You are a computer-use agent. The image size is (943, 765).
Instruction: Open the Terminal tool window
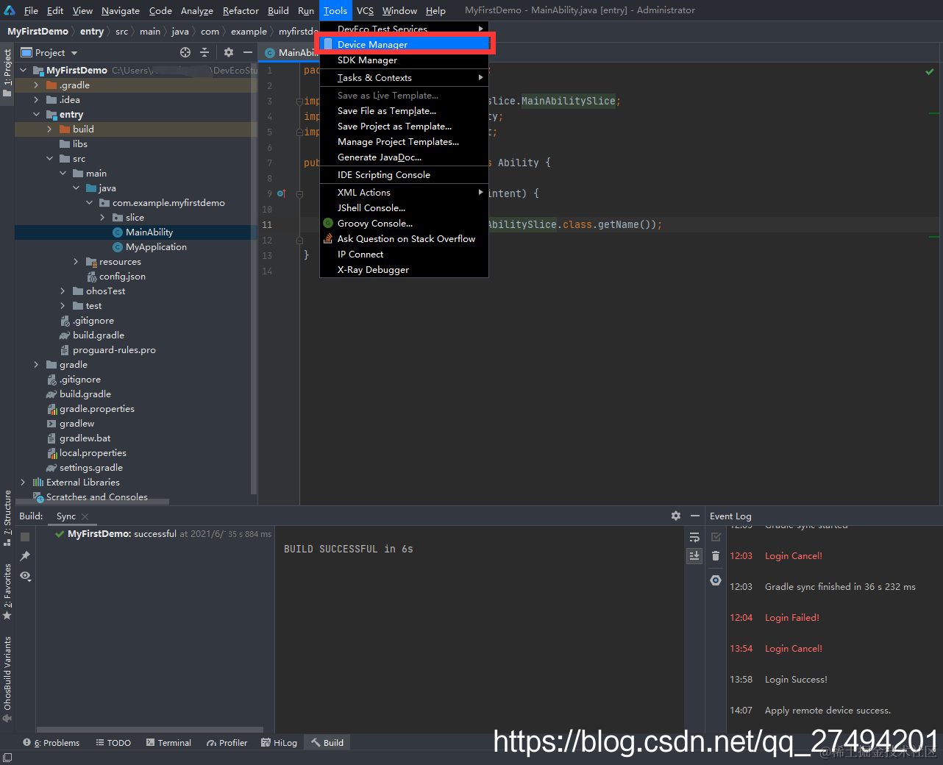168,743
